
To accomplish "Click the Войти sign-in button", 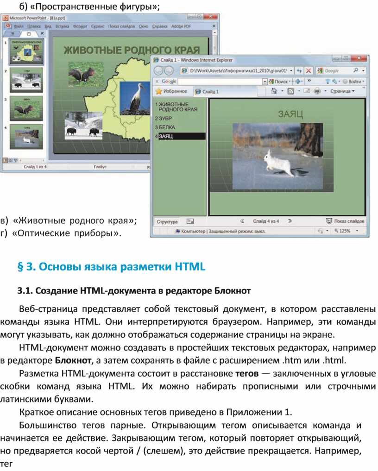I will point(353,82).
